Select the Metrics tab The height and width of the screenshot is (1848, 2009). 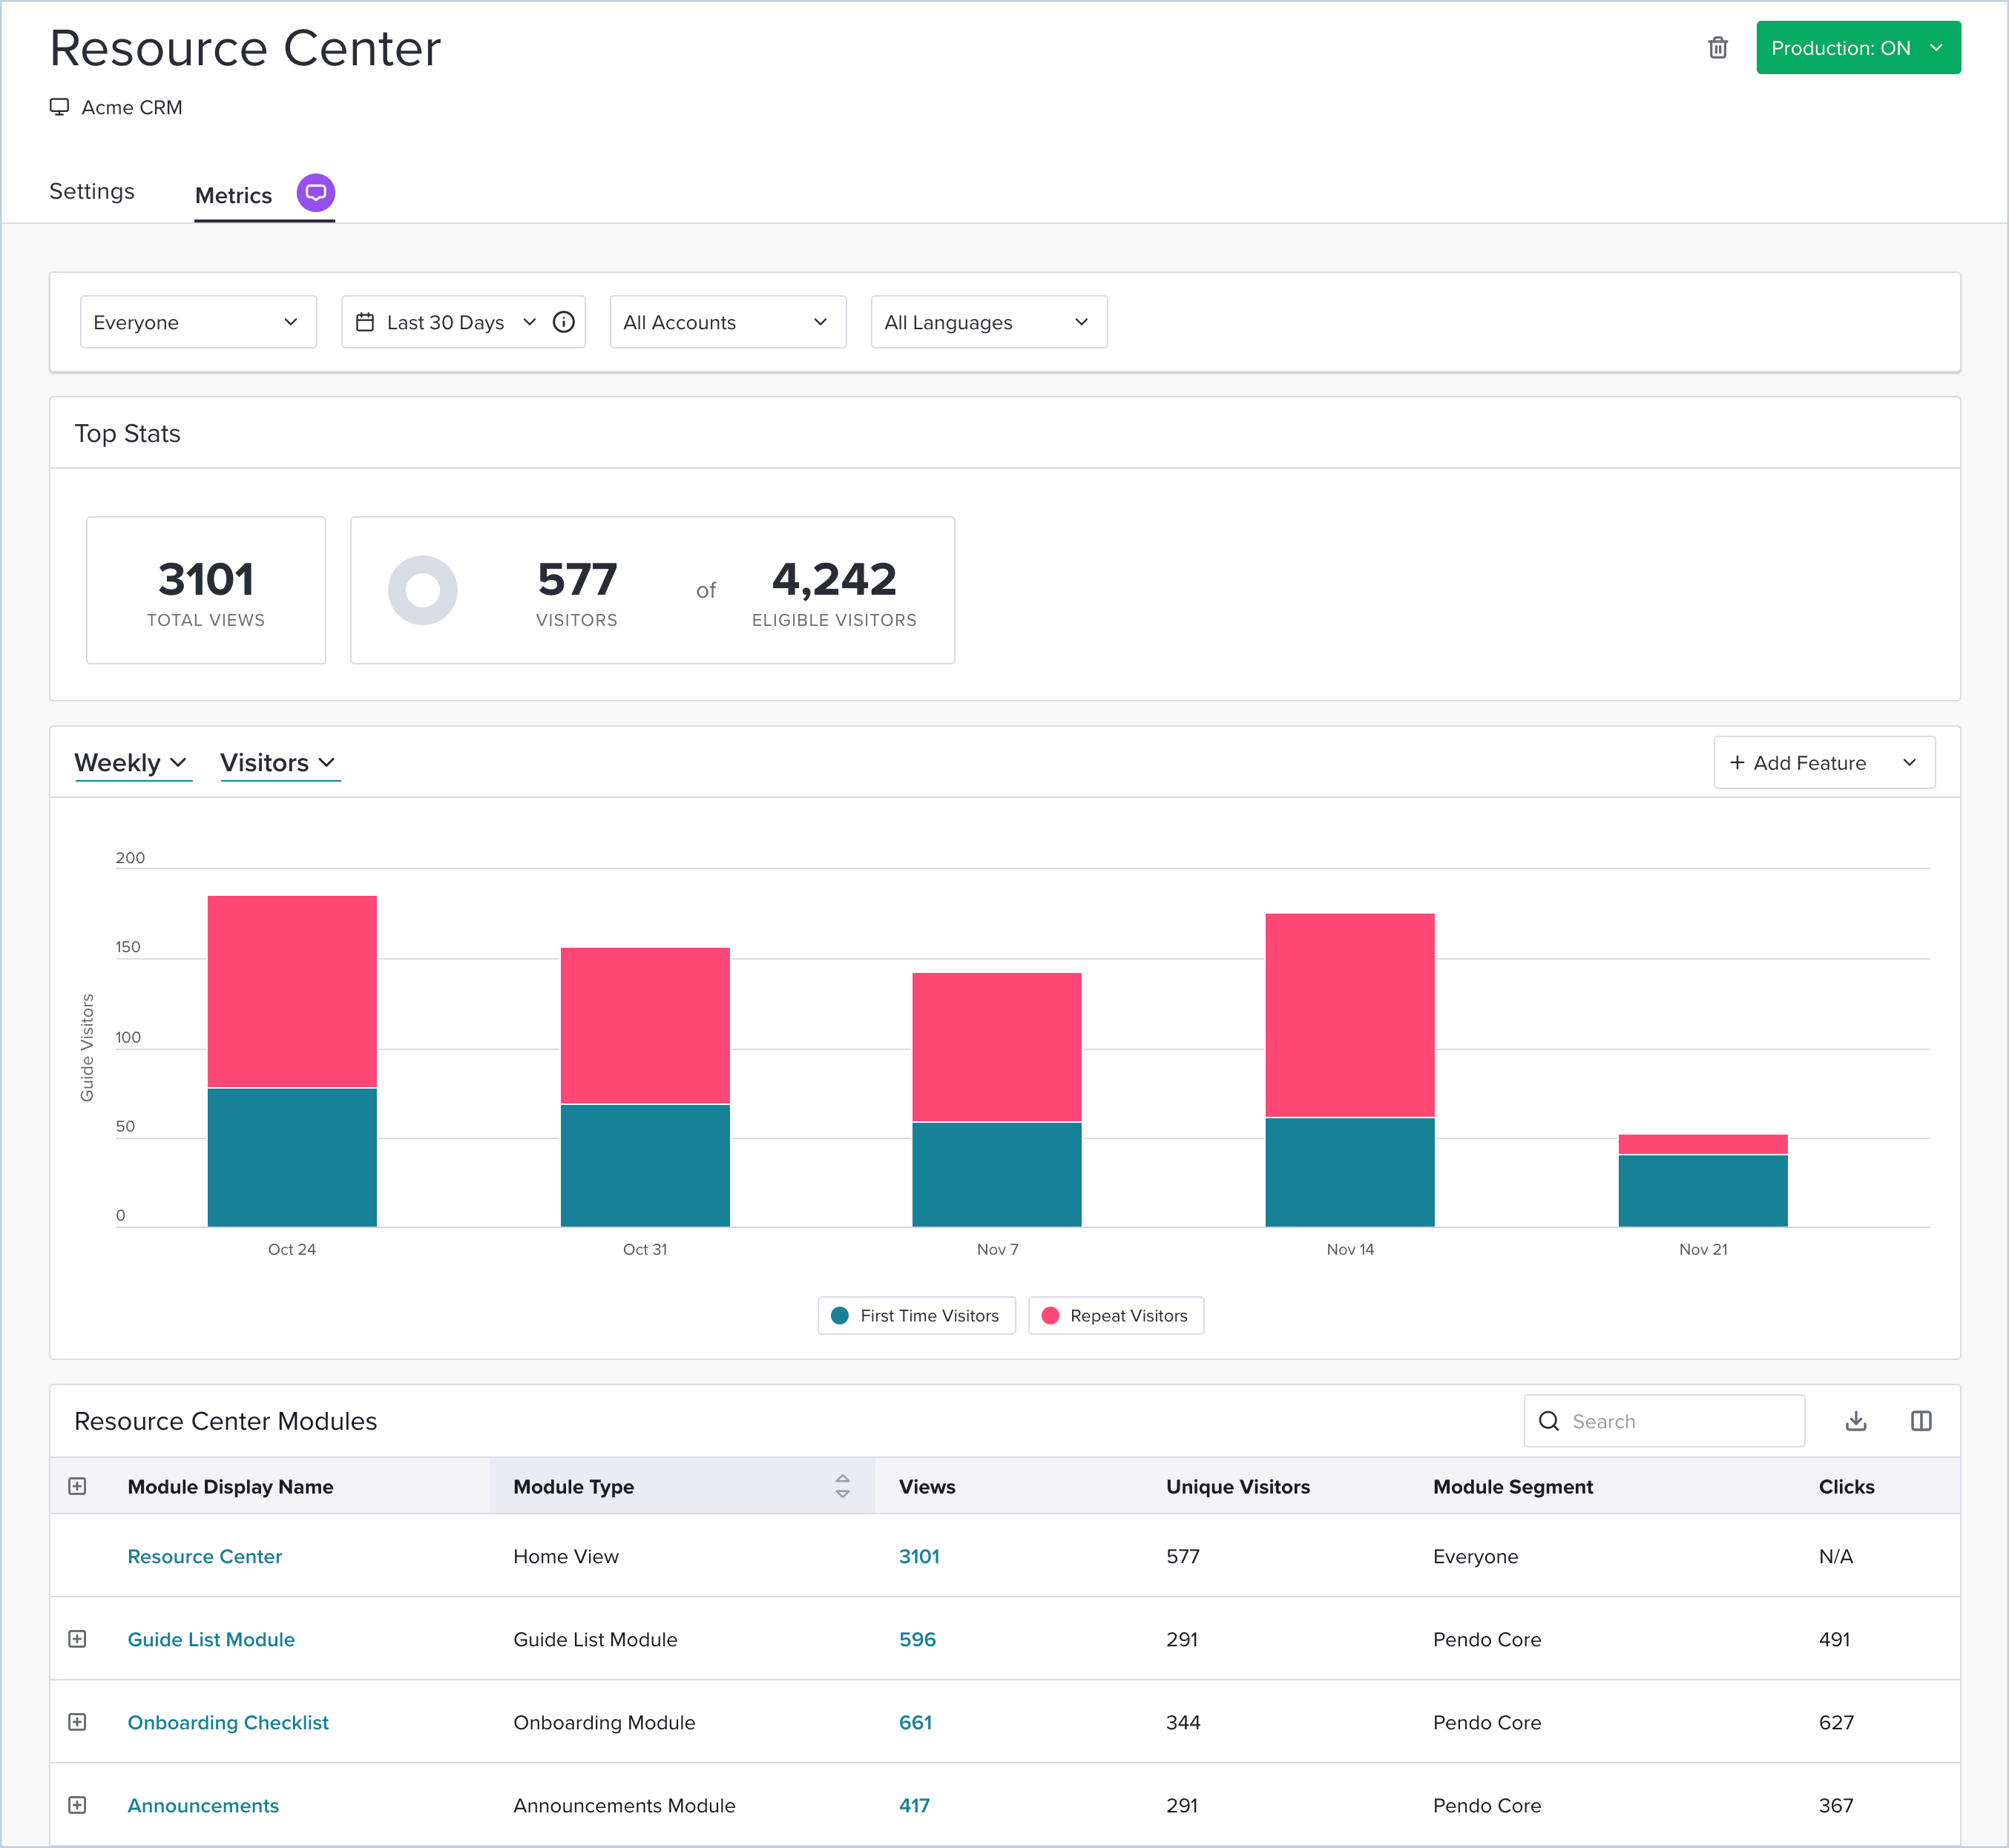pyautogui.click(x=233, y=195)
